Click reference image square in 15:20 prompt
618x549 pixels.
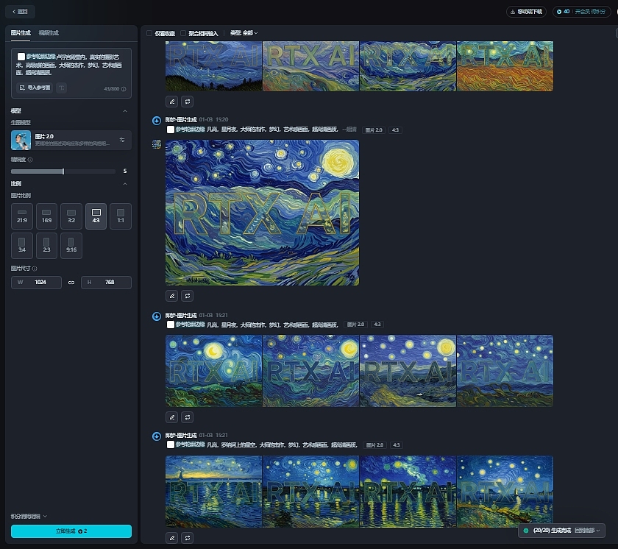tap(171, 130)
